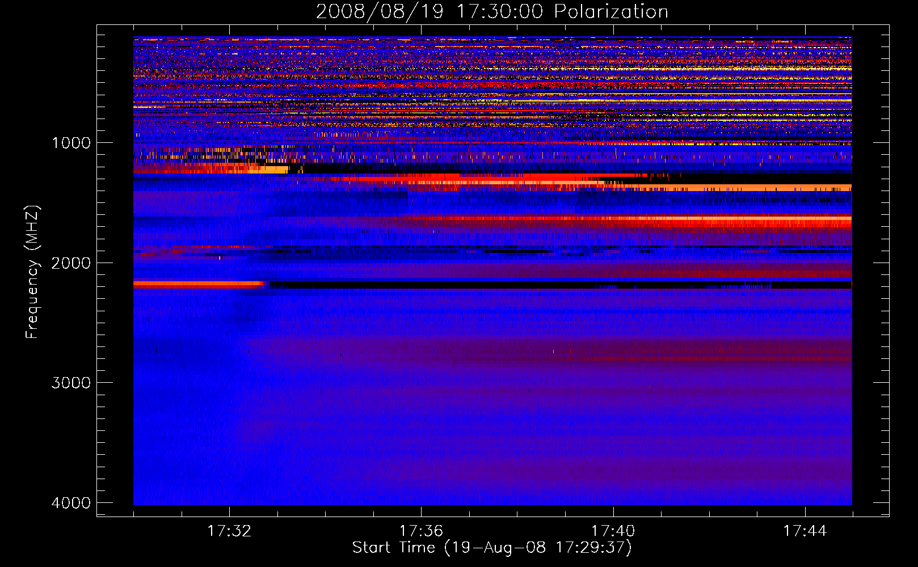Click the 17:44 time tick label
This screenshot has width=918, height=567.
coord(805,531)
